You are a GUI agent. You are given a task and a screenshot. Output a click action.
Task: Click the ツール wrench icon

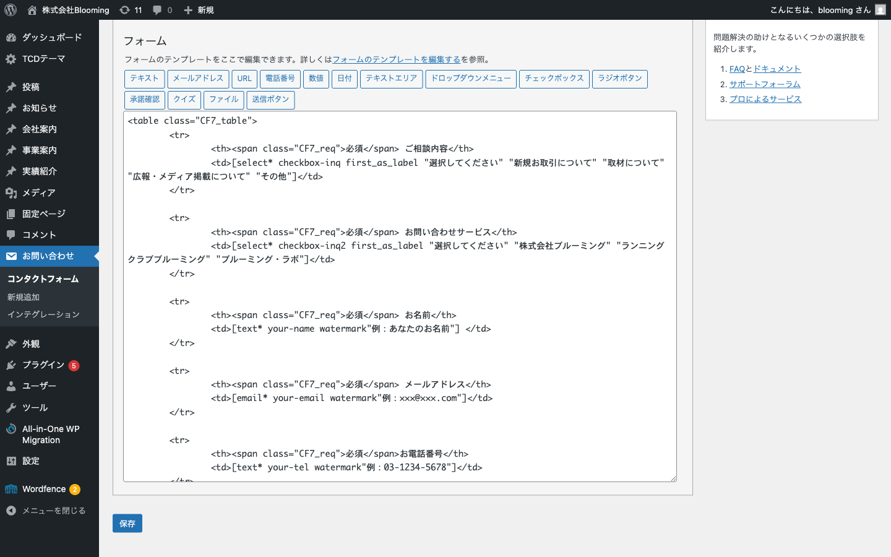pos(11,408)
